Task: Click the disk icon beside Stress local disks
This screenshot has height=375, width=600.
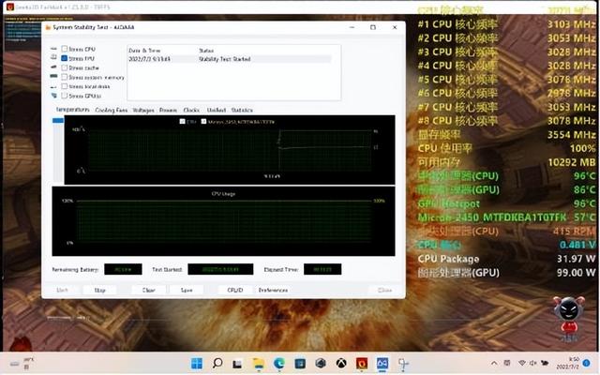Action: 54,86
